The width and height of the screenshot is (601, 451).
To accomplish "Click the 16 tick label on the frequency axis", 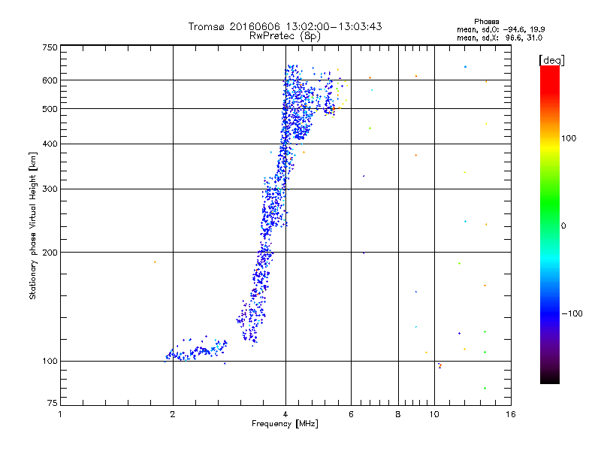I will [511, 414].
